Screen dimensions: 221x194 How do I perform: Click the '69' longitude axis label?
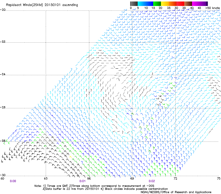[x=132, y=179]
